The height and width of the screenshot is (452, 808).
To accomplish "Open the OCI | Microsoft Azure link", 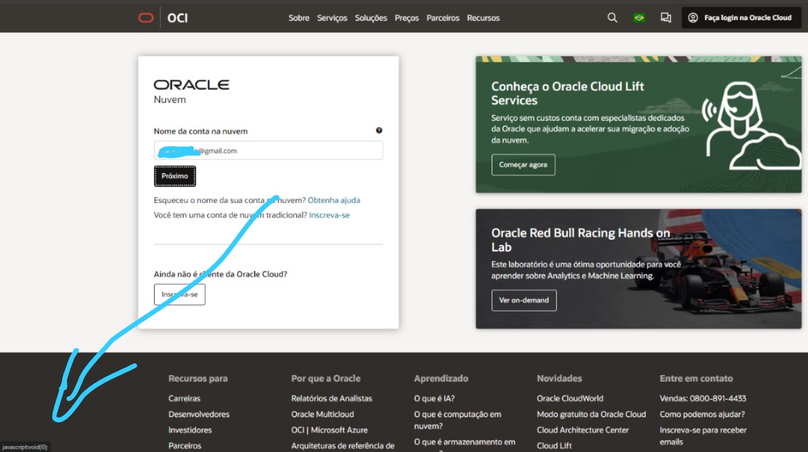I will click(329, 430).
